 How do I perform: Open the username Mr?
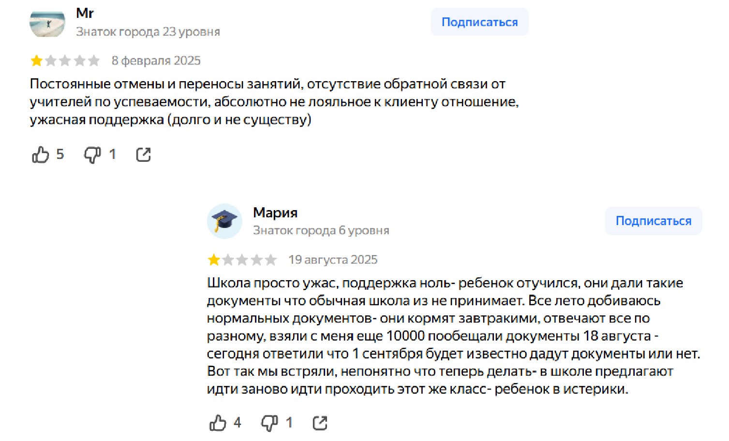point(85,13)
